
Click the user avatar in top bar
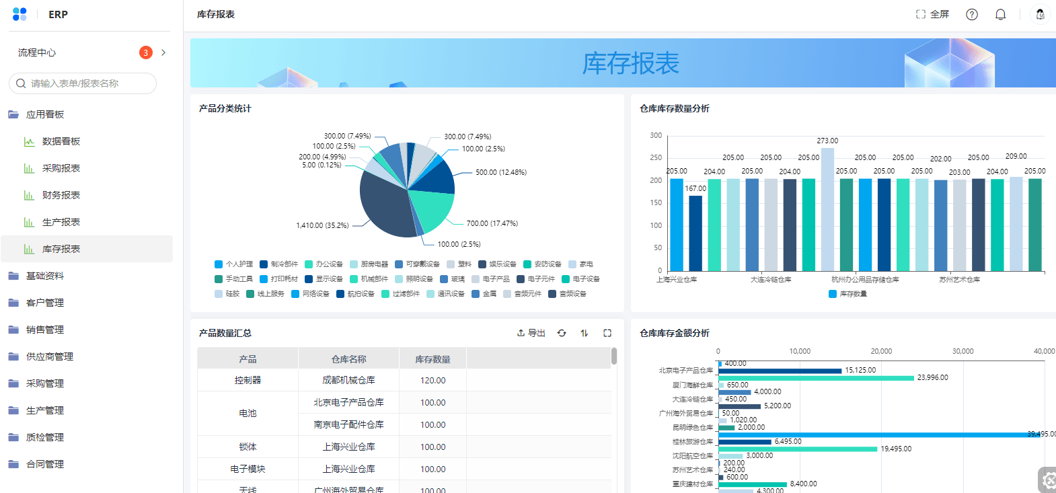(1040, 14)
